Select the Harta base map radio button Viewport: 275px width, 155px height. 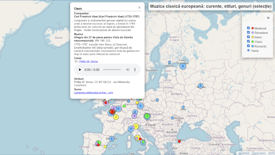pyautogui.click(x=248, y=51)
